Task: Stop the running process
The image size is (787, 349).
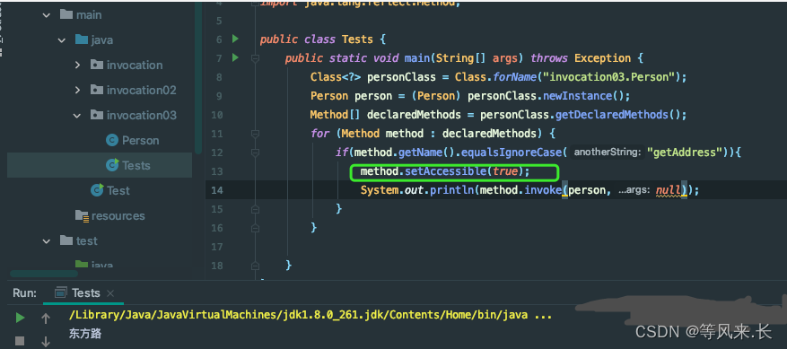Action: click(x=20, y=342)
